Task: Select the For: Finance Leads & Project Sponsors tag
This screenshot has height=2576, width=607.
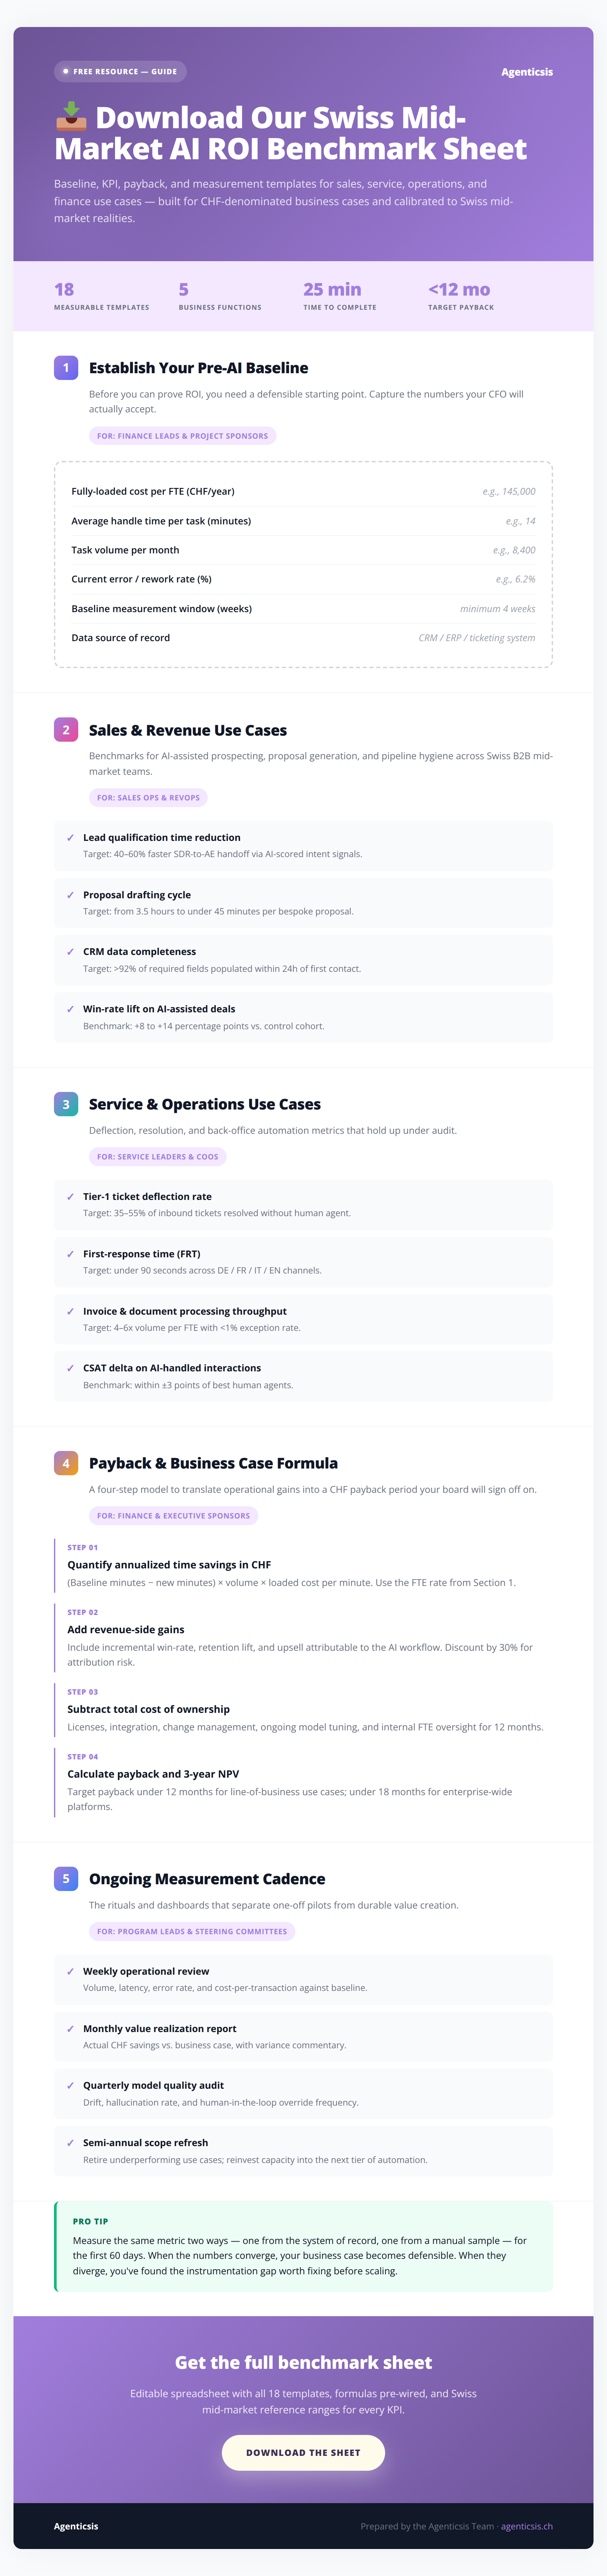Action: (182, 436)
